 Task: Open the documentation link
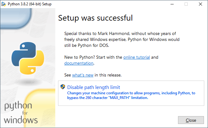pyautogui.click(x=79, y=63)
